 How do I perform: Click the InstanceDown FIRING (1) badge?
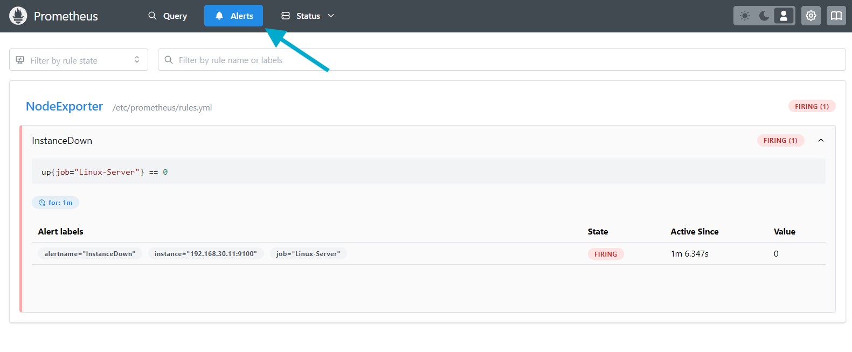click(780, 141)
